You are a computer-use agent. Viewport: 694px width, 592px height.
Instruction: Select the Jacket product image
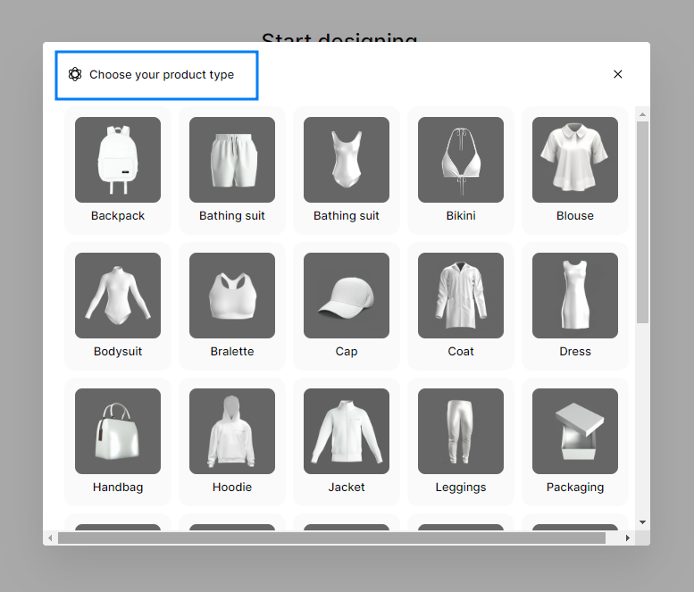347,431
